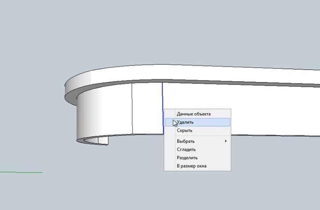Select the face between the two vertical edges
Image resolution: width=320 pixels, height=210 pixels.
147,109
